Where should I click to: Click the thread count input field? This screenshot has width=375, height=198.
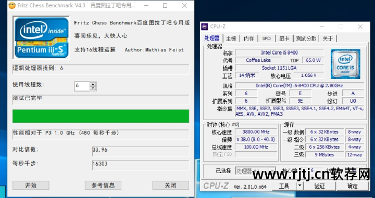point(82,86)
